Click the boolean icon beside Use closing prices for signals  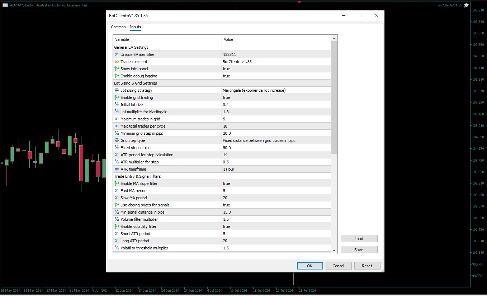point(117,205)
